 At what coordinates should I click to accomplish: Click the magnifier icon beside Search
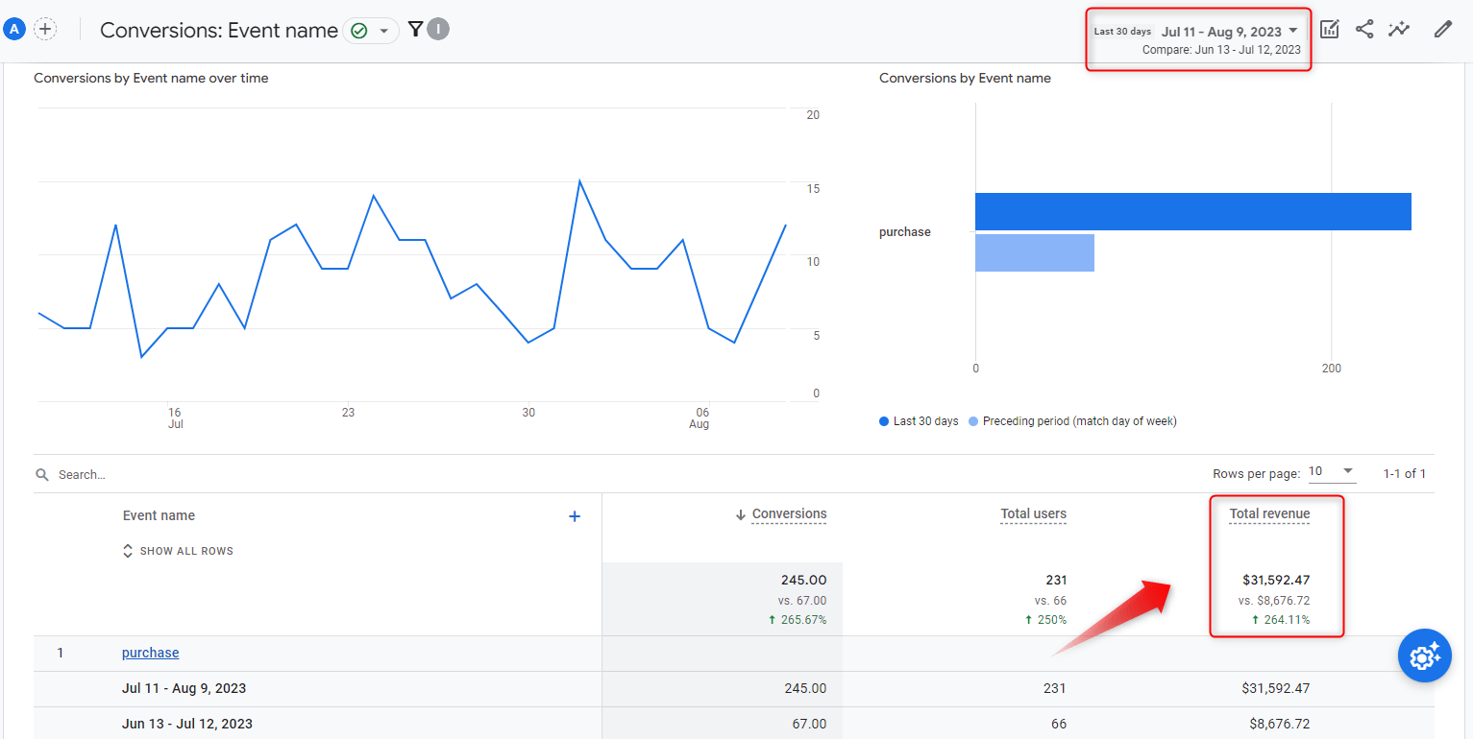42,475
